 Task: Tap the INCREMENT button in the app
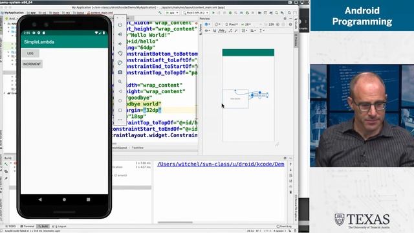[x=32, y=64]
